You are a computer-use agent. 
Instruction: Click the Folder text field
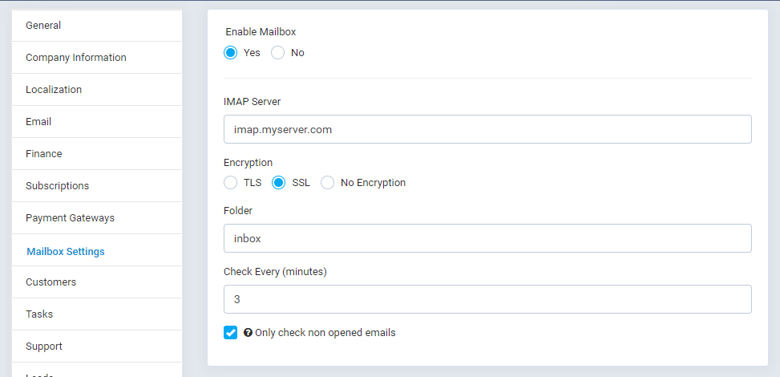(487, 238)
